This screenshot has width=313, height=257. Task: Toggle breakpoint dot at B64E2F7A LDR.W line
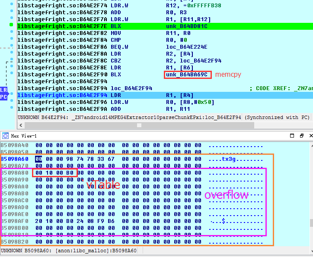tap(12, 18)
